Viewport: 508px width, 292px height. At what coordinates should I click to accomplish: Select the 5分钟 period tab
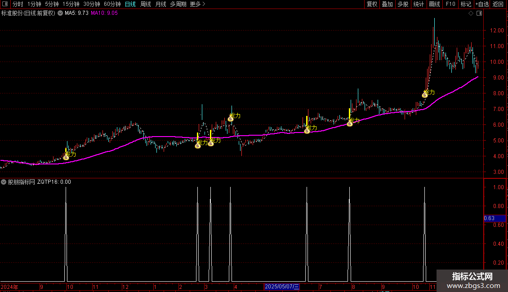(52, 4)
